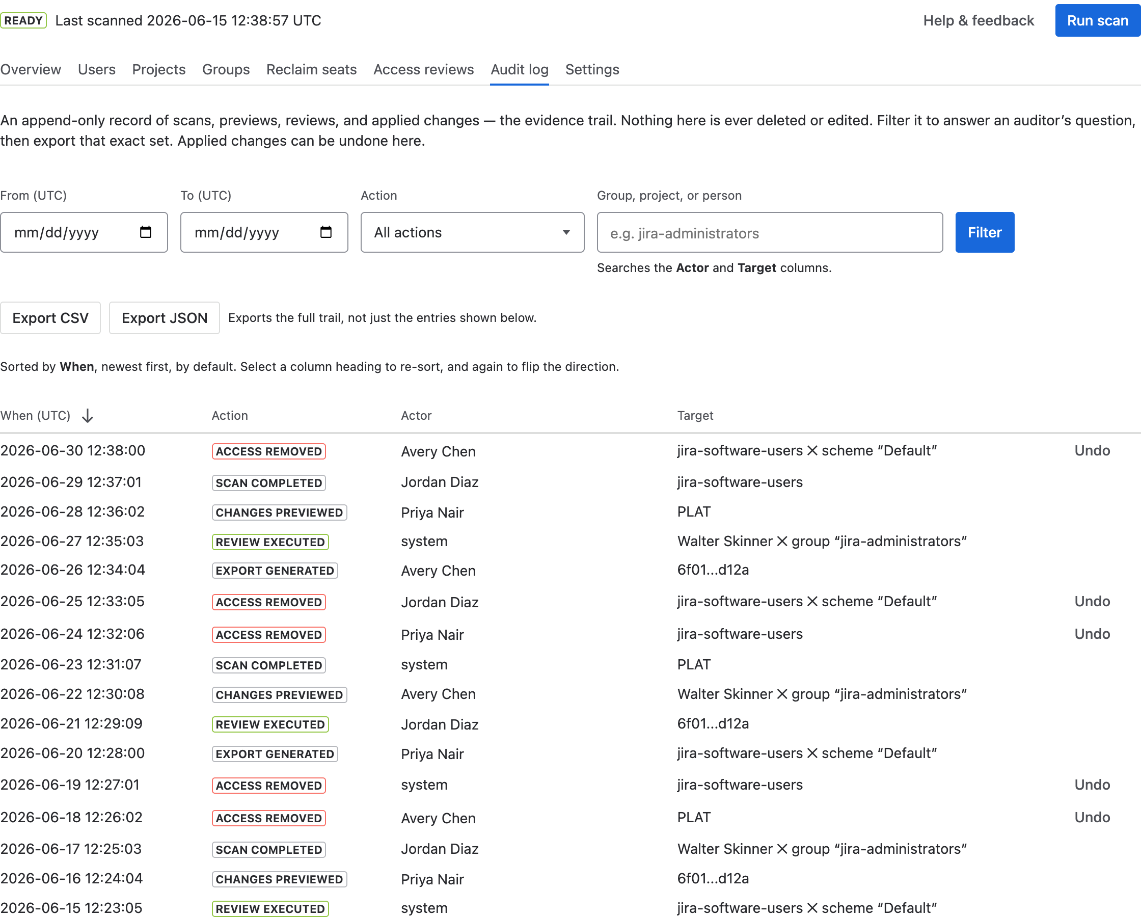Image resolution: width=1141 pixels, height=917 pixels.
Task: Click EXPORT GENERATED badge on 2026-06-26 row
Action: tap(275, 571)
